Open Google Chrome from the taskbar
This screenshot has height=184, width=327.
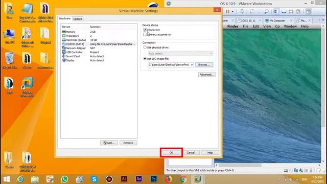(x=183, y=179)
